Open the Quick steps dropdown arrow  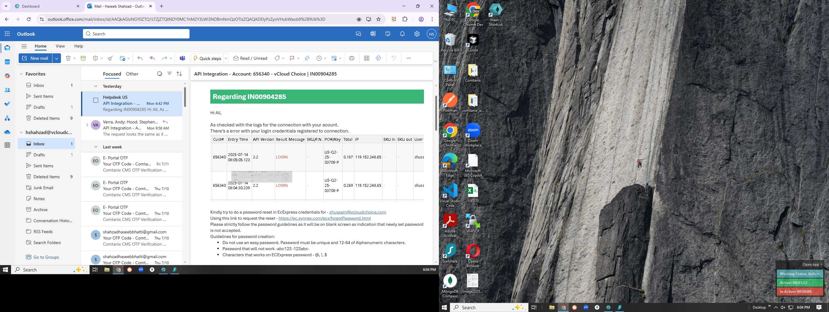tap(226, 58)
